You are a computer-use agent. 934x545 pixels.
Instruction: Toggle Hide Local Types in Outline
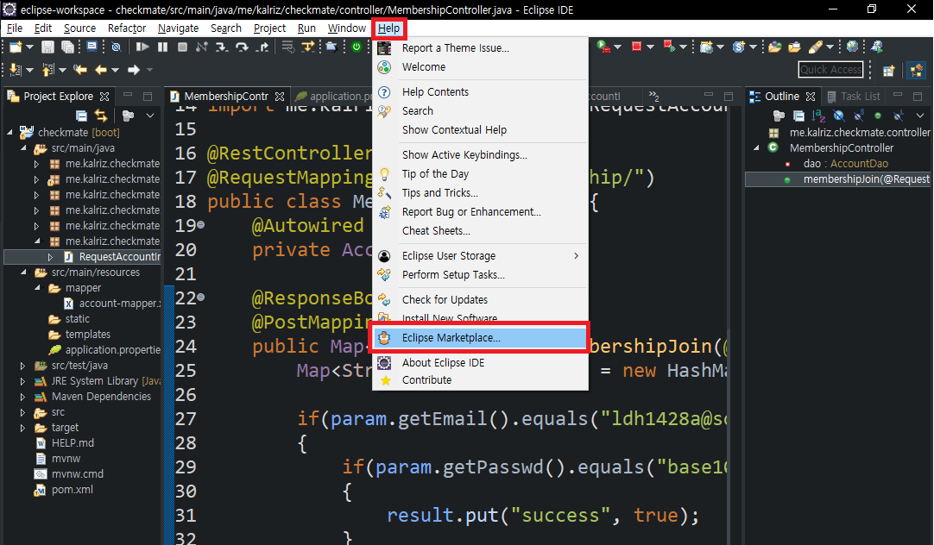tap(899, 116)
